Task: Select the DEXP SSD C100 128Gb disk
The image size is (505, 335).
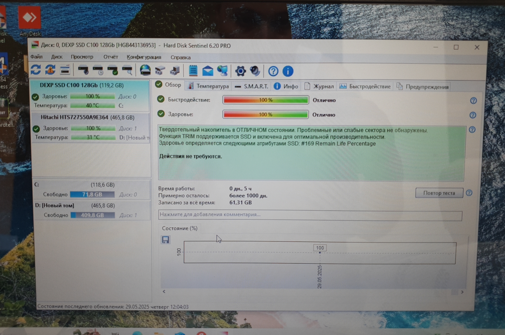Action: click(x=90, y=96)
